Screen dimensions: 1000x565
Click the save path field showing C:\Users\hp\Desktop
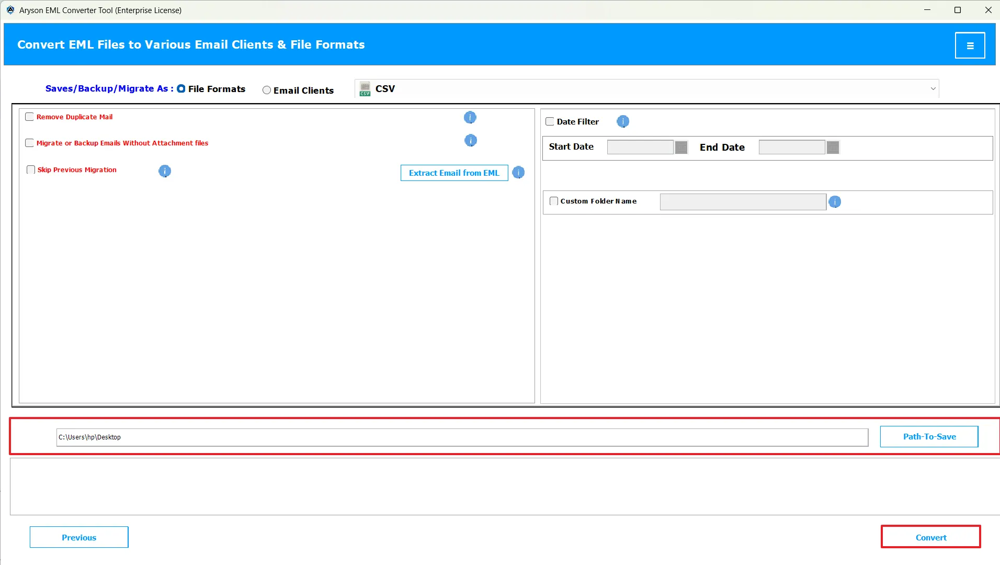click(x=462, y=437)
